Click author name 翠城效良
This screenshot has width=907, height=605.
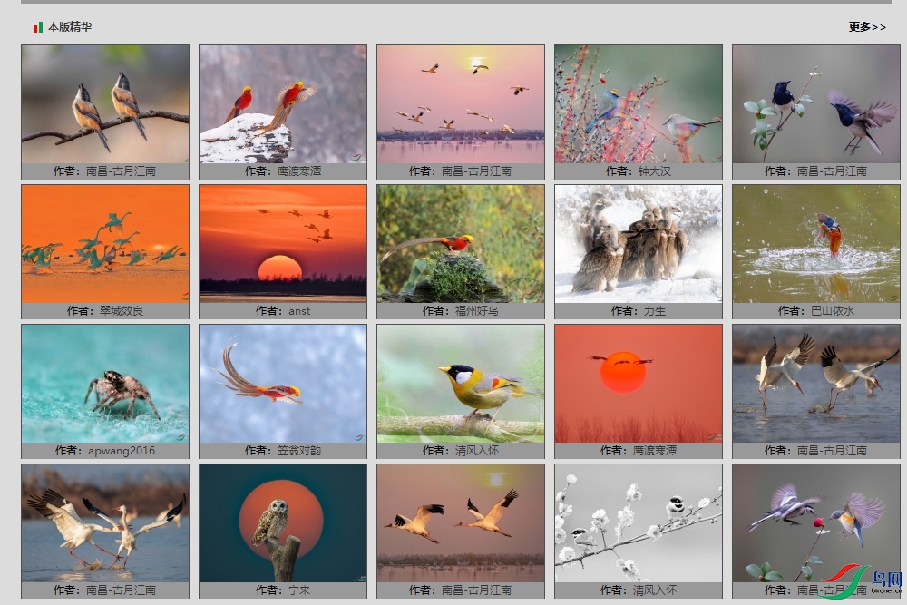[121, 310]
